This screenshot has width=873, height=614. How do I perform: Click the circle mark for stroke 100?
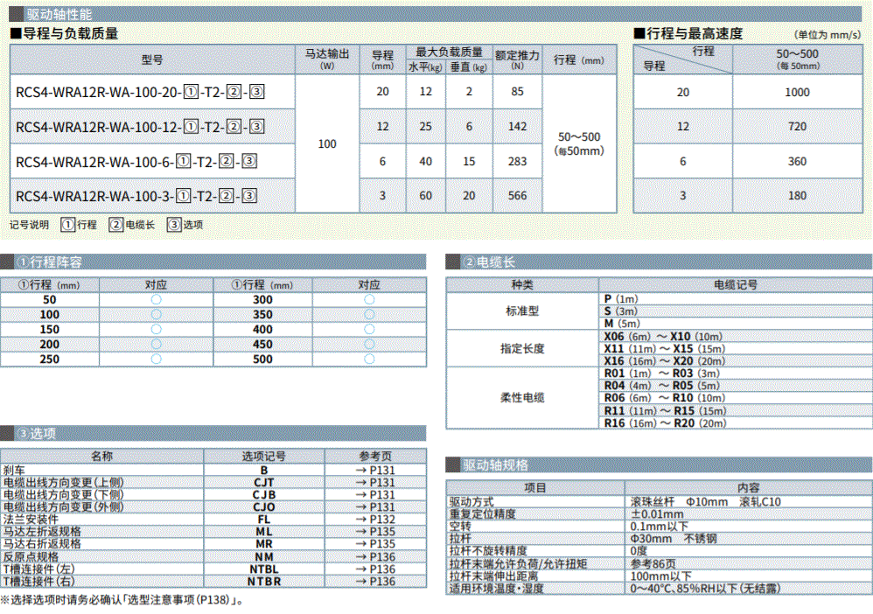click(156, 315)
